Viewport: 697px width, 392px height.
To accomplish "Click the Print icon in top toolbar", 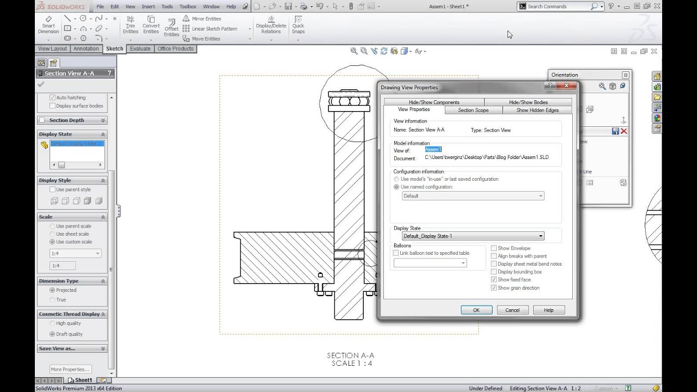I will pos(304,7).
